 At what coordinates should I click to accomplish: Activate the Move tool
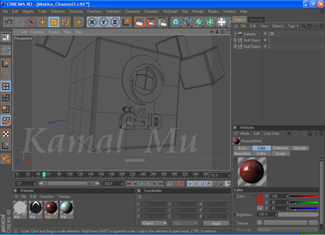coord(43,22)
